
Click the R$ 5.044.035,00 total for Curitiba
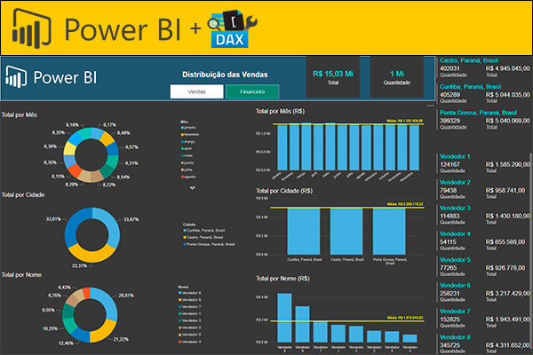click(507, 94)
